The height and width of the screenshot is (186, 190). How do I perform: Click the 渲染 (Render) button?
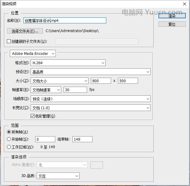click(172, 16)
